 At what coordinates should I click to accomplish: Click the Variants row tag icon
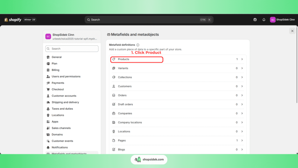[114, 68]
